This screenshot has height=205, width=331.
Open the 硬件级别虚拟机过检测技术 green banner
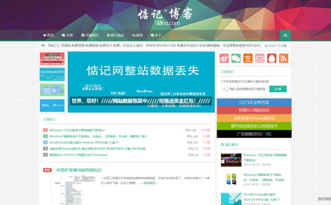[x=254, y=126]
